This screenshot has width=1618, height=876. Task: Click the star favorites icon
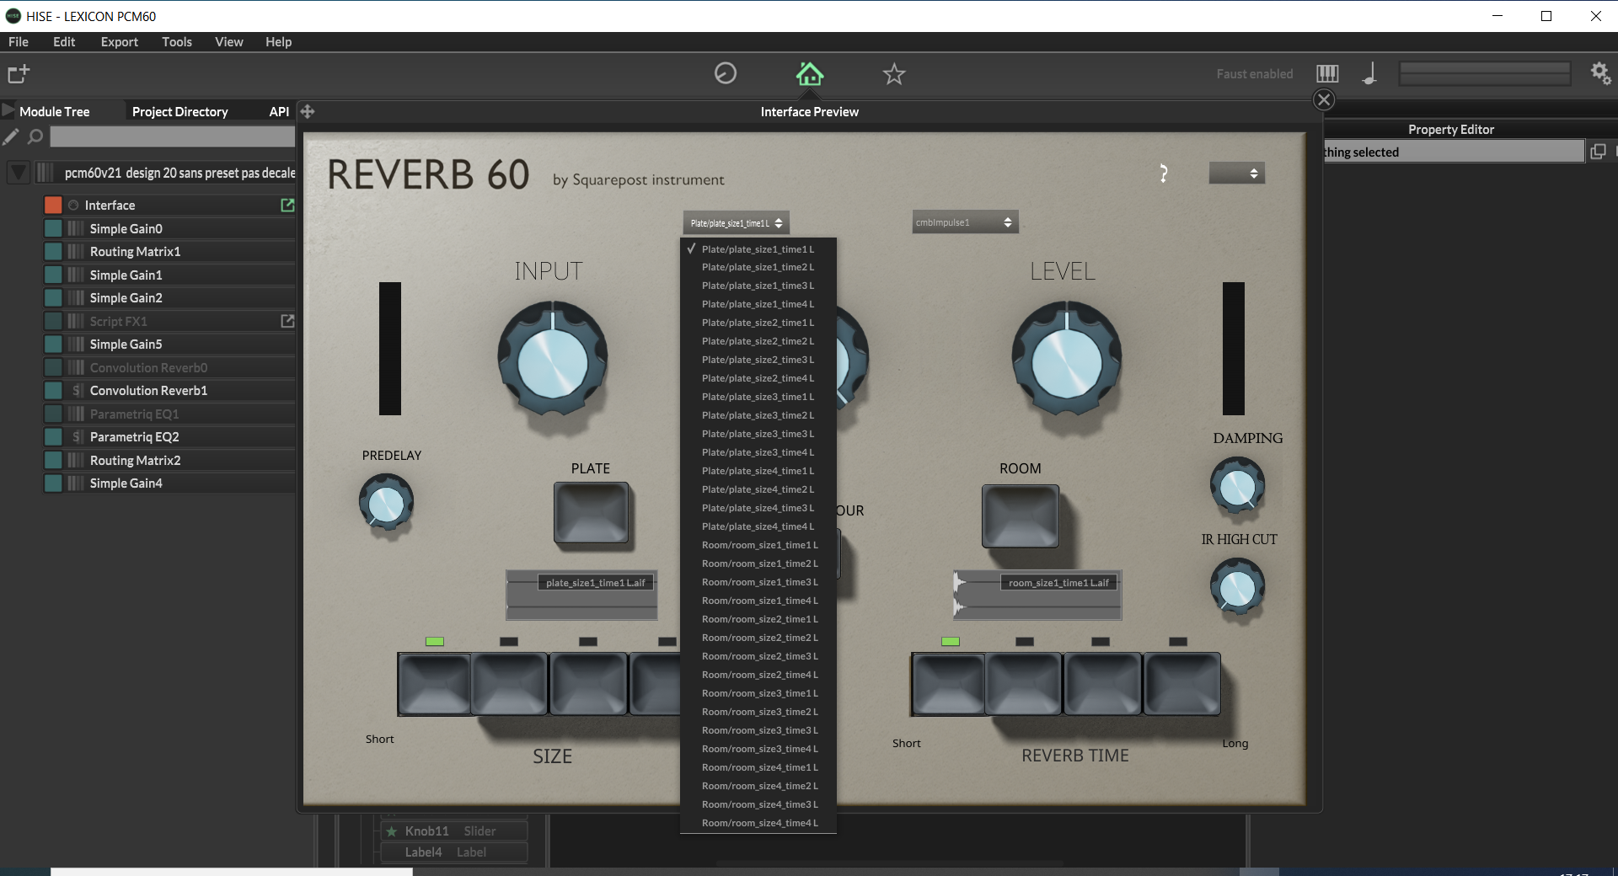[894, 74]
